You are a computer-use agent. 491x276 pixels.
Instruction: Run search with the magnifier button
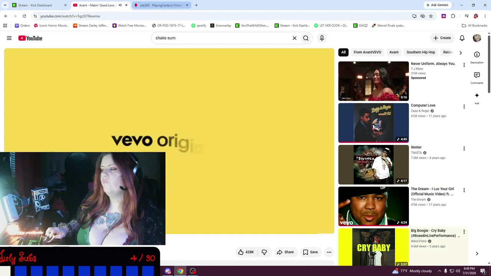306,38
